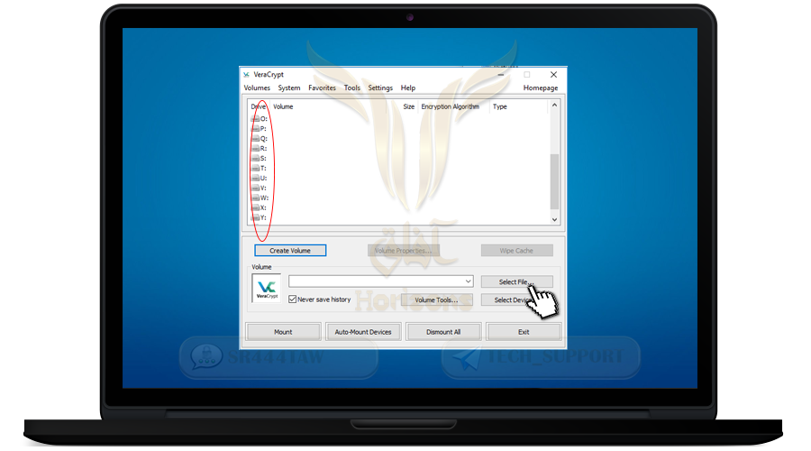Screen dimensions: 811x451
Task: Select drive R: in the list
Action: point(260,148)
